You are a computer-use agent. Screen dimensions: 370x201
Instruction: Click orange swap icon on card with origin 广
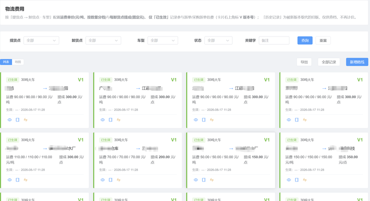(x=118, y=120)
